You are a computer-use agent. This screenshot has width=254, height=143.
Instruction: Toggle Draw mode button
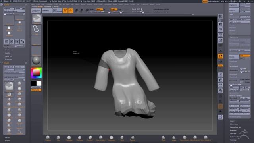[x=71, y=11]
